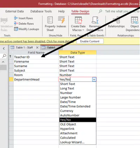Click Rename/Delete Macro icon
The height and width of the screenshot is (148, 140).
95,20
